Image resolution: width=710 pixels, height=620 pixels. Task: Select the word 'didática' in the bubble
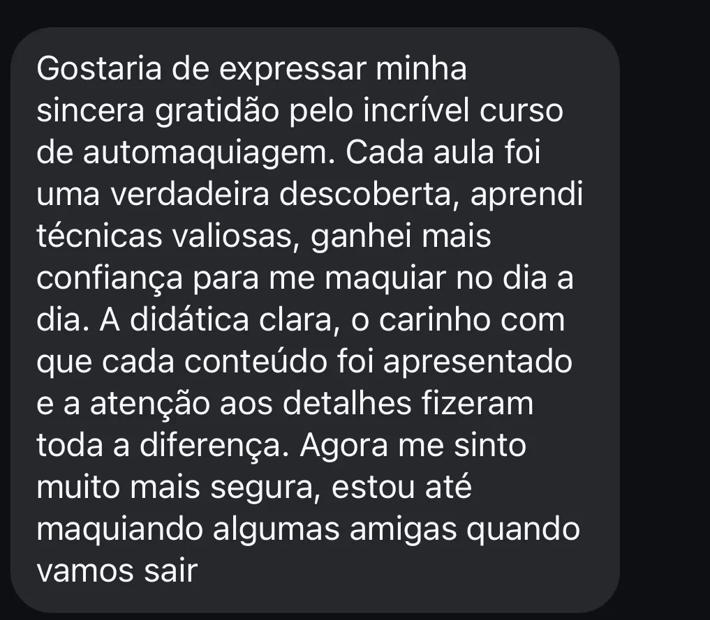coord(189,319)
